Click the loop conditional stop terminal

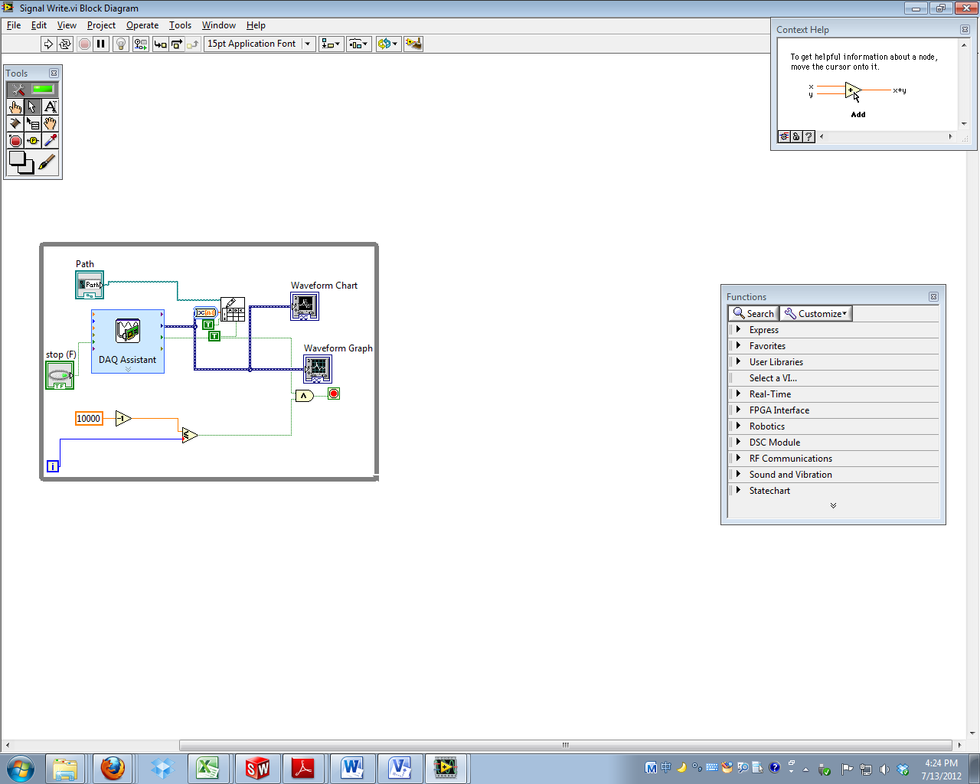(334, 394)
